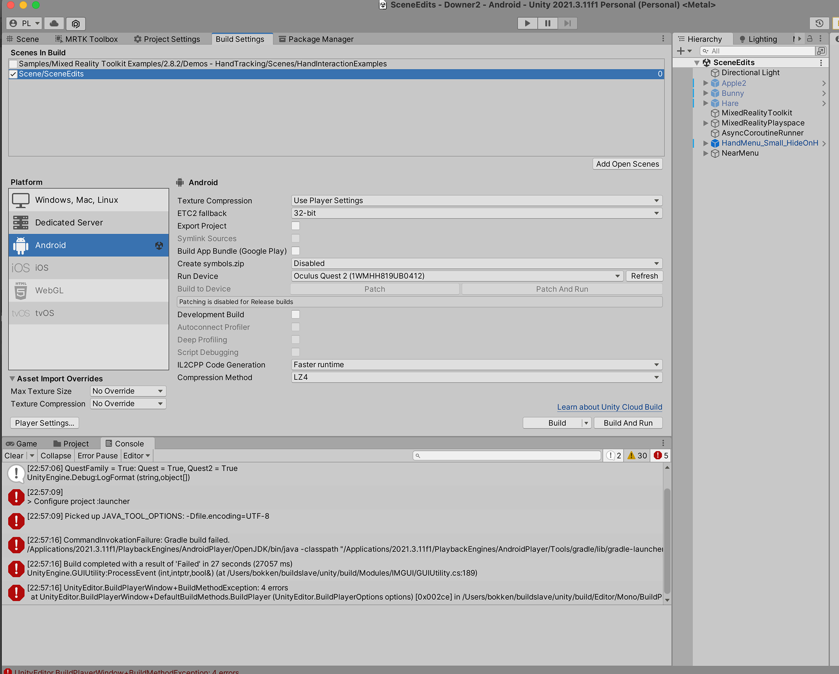The width and height of the screenshot is (839, 674).
Task: Open Create symbols.zip dropdown
Action: (477, 263)
